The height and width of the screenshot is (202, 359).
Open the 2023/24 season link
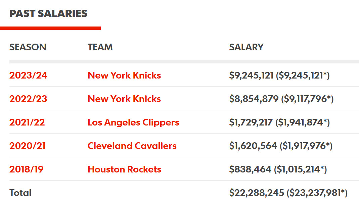(x=28, y=75)
